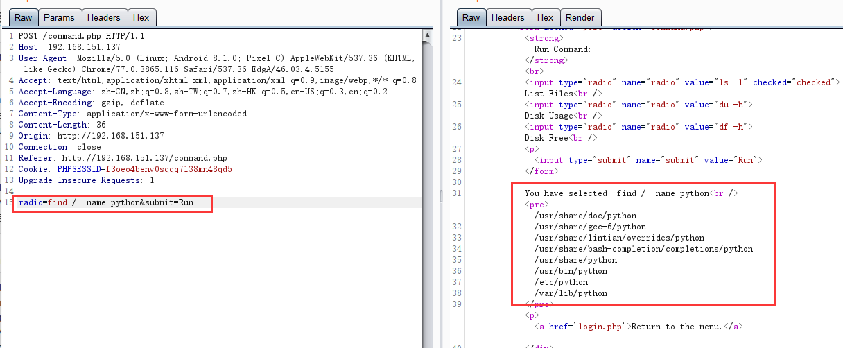The height and width of the screenshot is (348, 843).
Task: Select the response Raw tab
Action: point(471,17)
